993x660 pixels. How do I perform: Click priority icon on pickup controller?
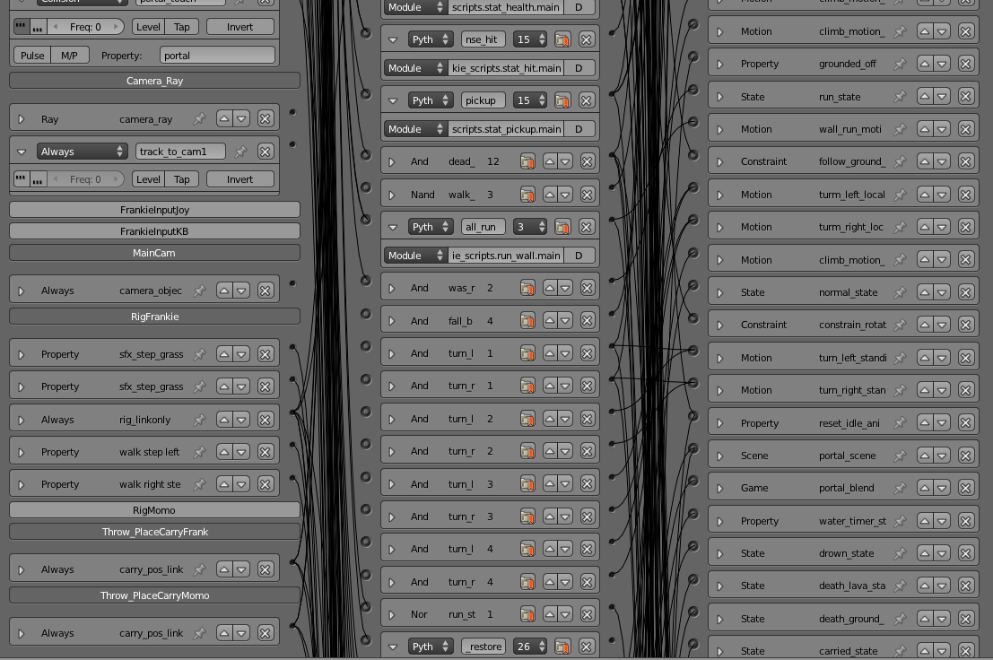(x=562, y=100)
